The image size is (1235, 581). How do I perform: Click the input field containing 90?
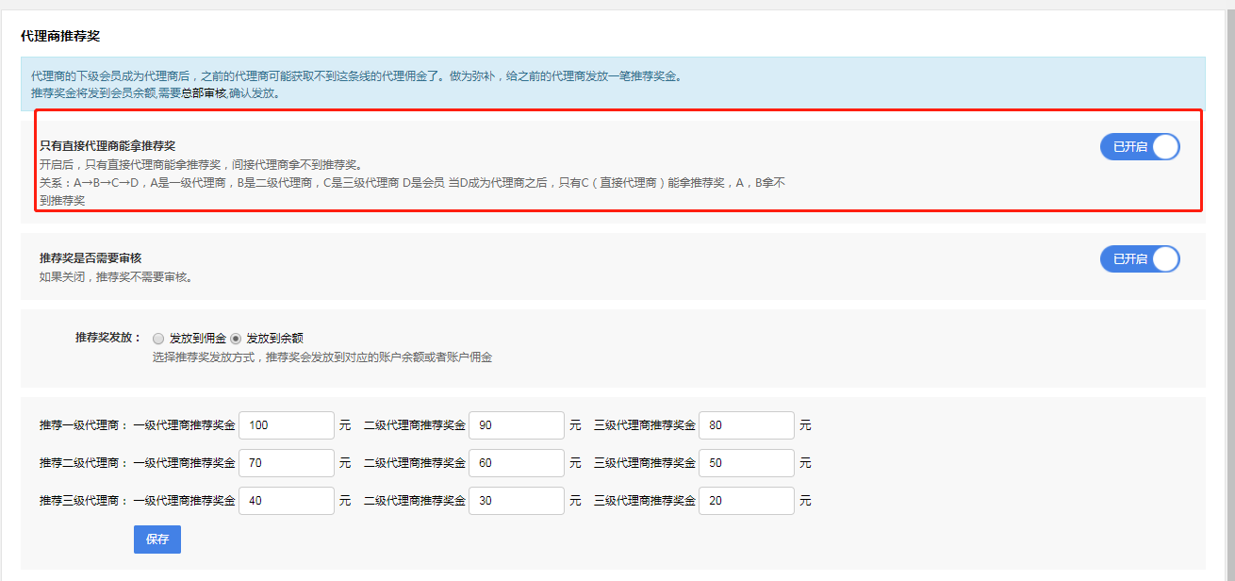click(x=516, y=425)
